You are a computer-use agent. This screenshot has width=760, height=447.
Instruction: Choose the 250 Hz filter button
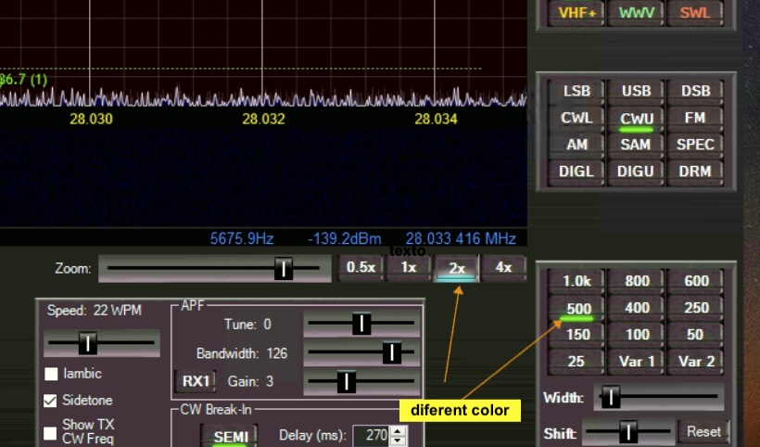point(695,308)
